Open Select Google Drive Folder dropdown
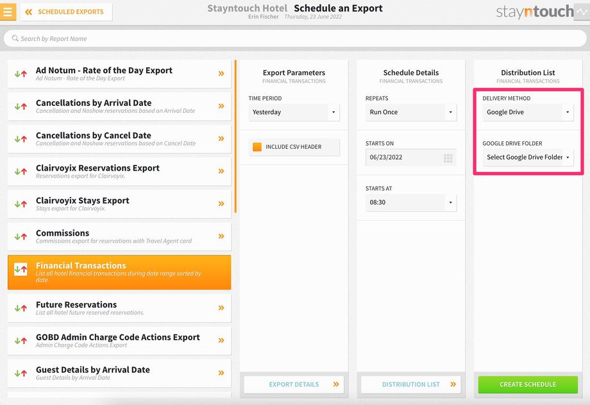The width and height of the screenshot is (590, 405). [x=528, y=157]
